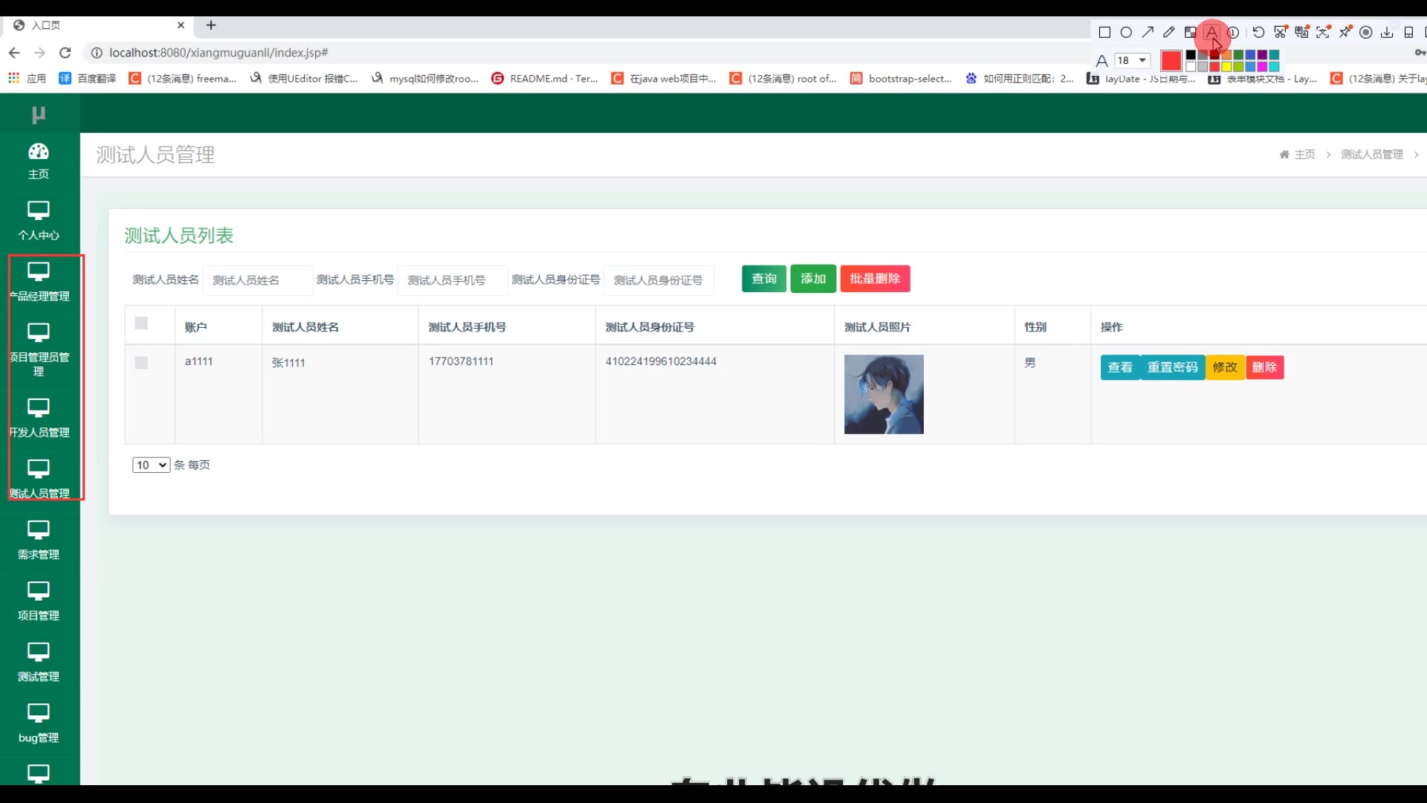Click the download screenshot icon
The image size is (1427, 803).
point(1387,32)
